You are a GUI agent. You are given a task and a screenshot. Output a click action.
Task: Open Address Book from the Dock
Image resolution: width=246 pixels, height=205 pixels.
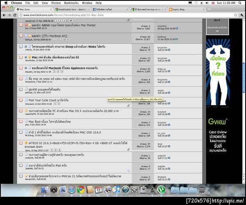90,190
